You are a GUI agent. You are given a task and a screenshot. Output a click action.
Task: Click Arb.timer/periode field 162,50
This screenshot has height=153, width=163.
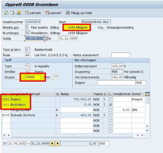click(117, 77)
